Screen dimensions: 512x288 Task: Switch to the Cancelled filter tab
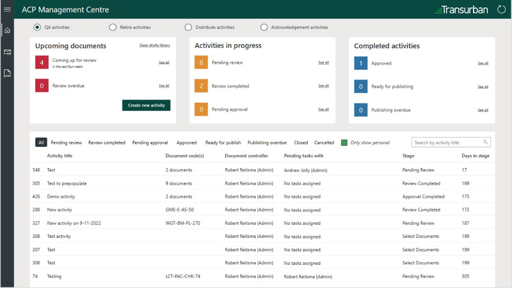coord(324,143)
